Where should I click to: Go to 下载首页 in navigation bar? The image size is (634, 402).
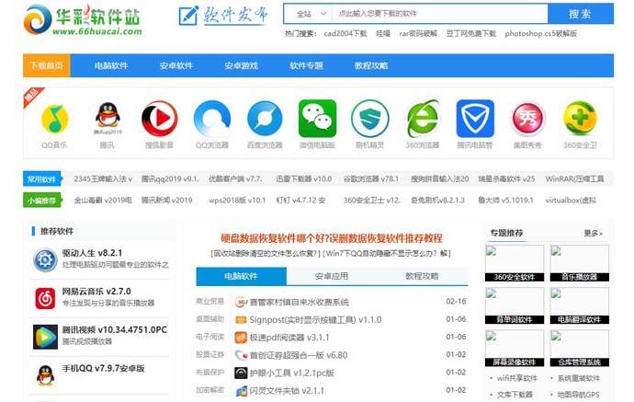point(47,65)
